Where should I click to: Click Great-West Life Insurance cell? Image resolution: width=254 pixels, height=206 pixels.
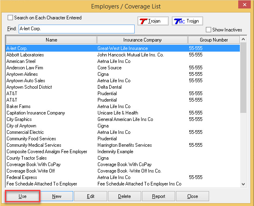pos(123,48)
